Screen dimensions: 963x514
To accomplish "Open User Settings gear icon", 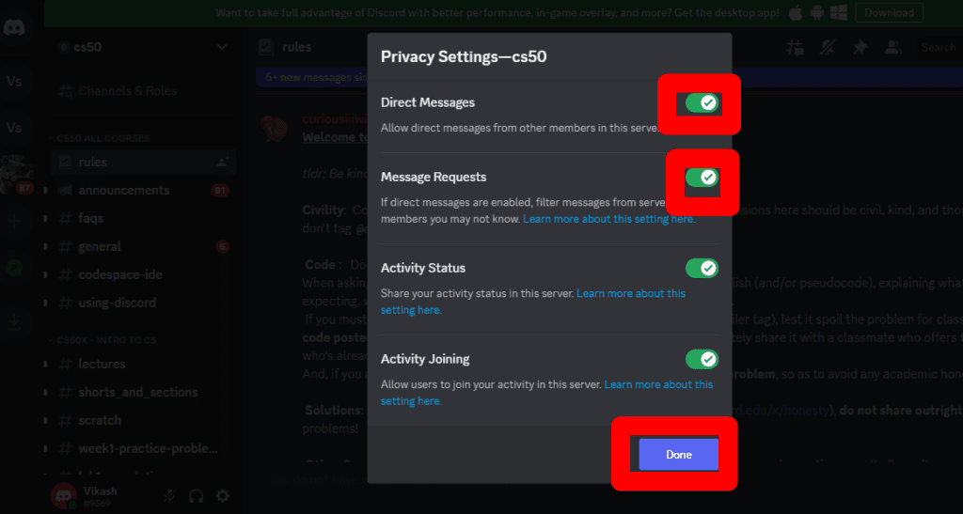I will coord(223,495).
